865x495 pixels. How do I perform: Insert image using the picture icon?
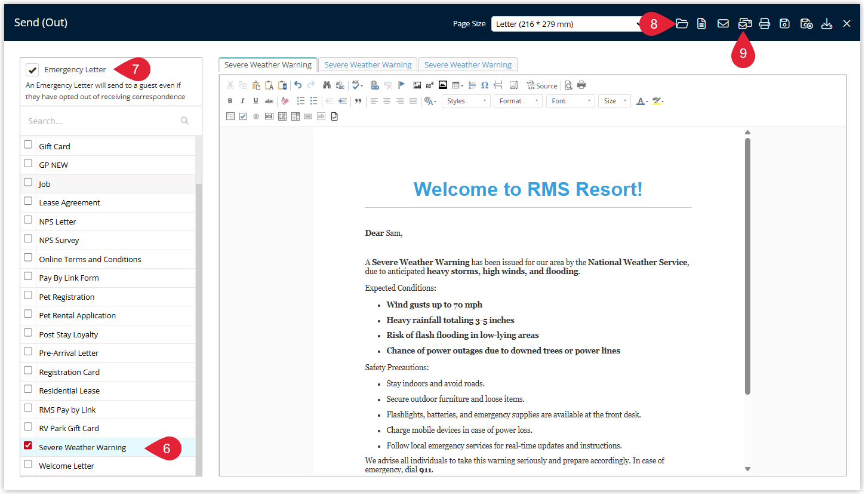[x=417, y=85]
